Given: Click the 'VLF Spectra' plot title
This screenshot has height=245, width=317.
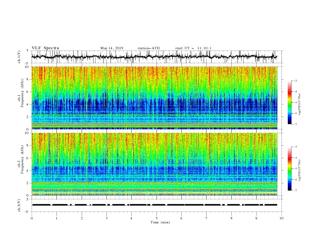Looking at the screenshot, I should tap(45, 48).
